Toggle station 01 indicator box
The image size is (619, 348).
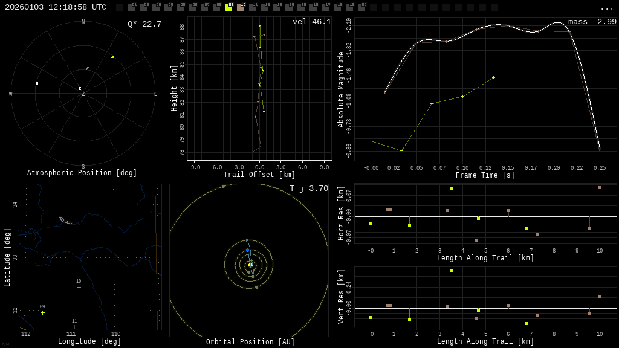pos(132,7)
